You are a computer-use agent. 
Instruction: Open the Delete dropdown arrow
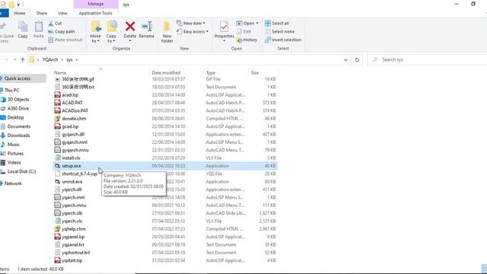(x=130, y=40)
